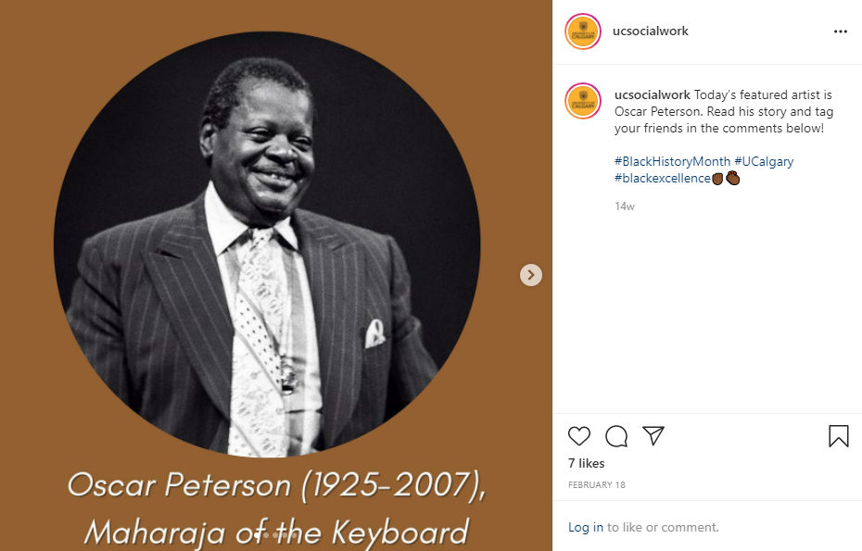Open ucsocialwork avatar beside the caption
The image size is (862, 551).
[583, 101]
